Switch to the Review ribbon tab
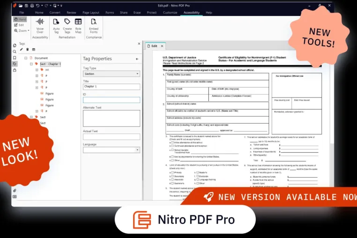The height and width of the screenshot is (238, 357). (x=71, y=13)
